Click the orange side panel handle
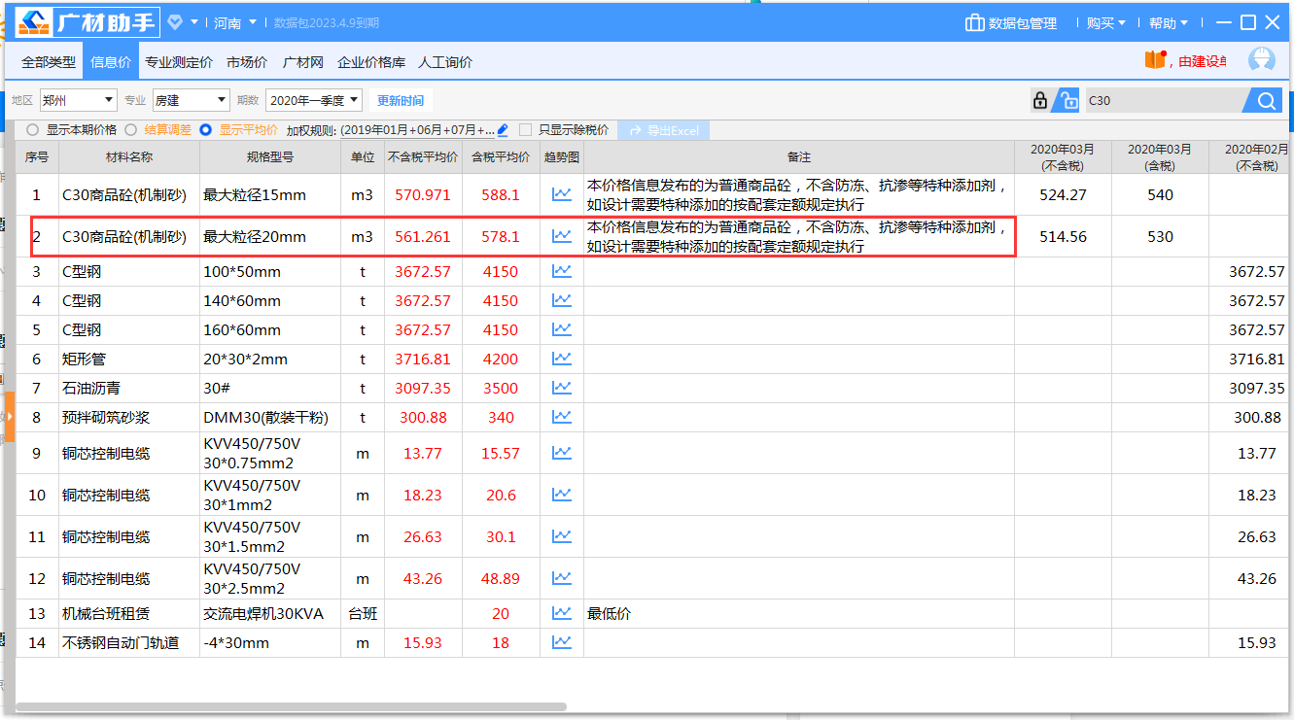 10,417
